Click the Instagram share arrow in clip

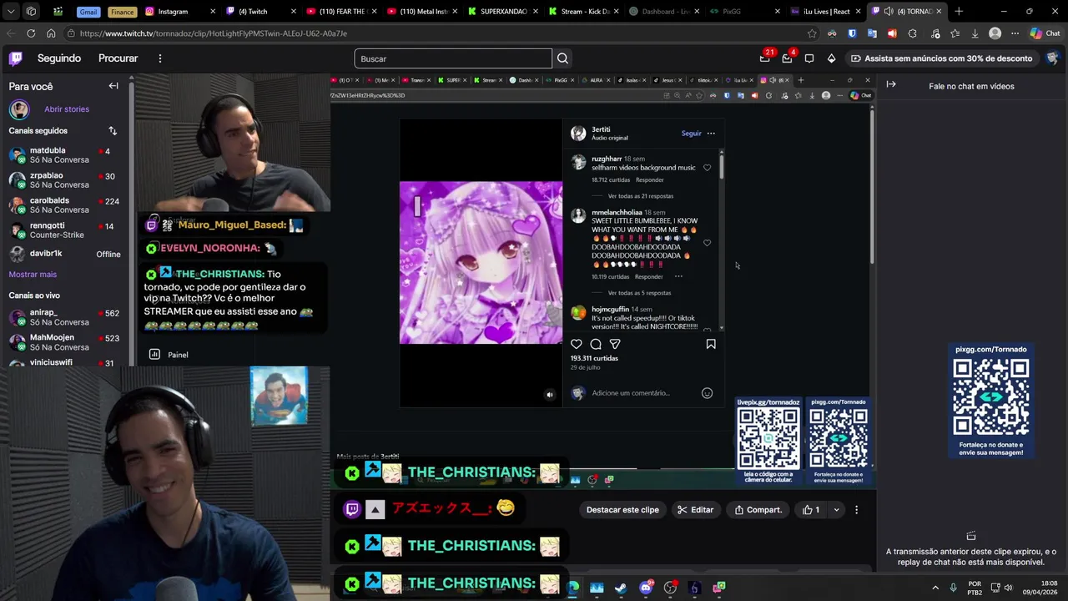pos(615,344)
